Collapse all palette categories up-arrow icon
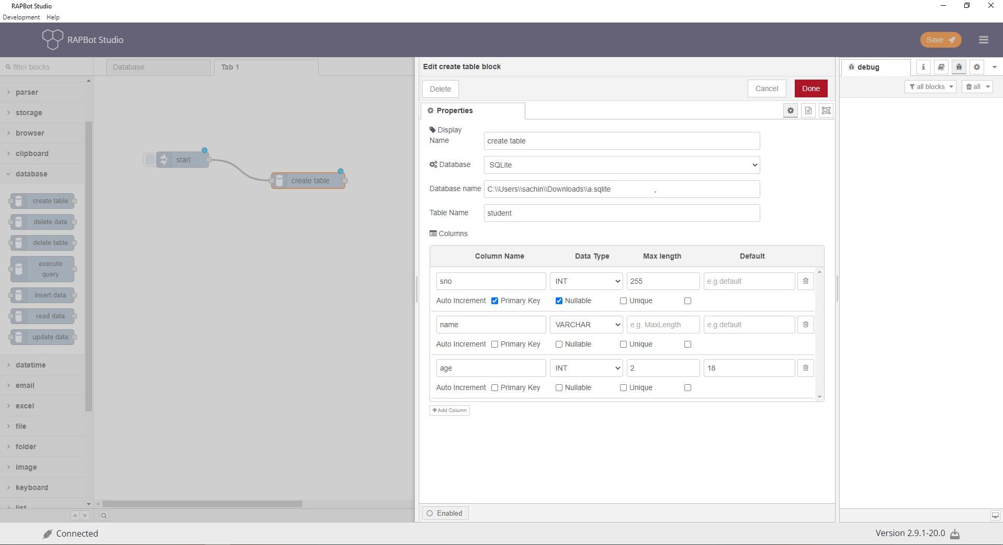This screenshot has height=545, width=1003. [x=75, y=516]
